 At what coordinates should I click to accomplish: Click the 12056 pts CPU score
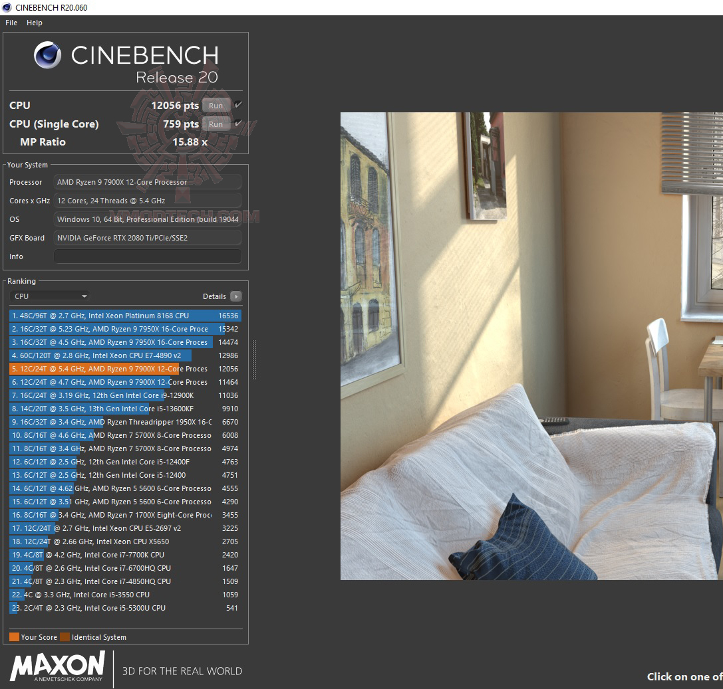point(175,106)
